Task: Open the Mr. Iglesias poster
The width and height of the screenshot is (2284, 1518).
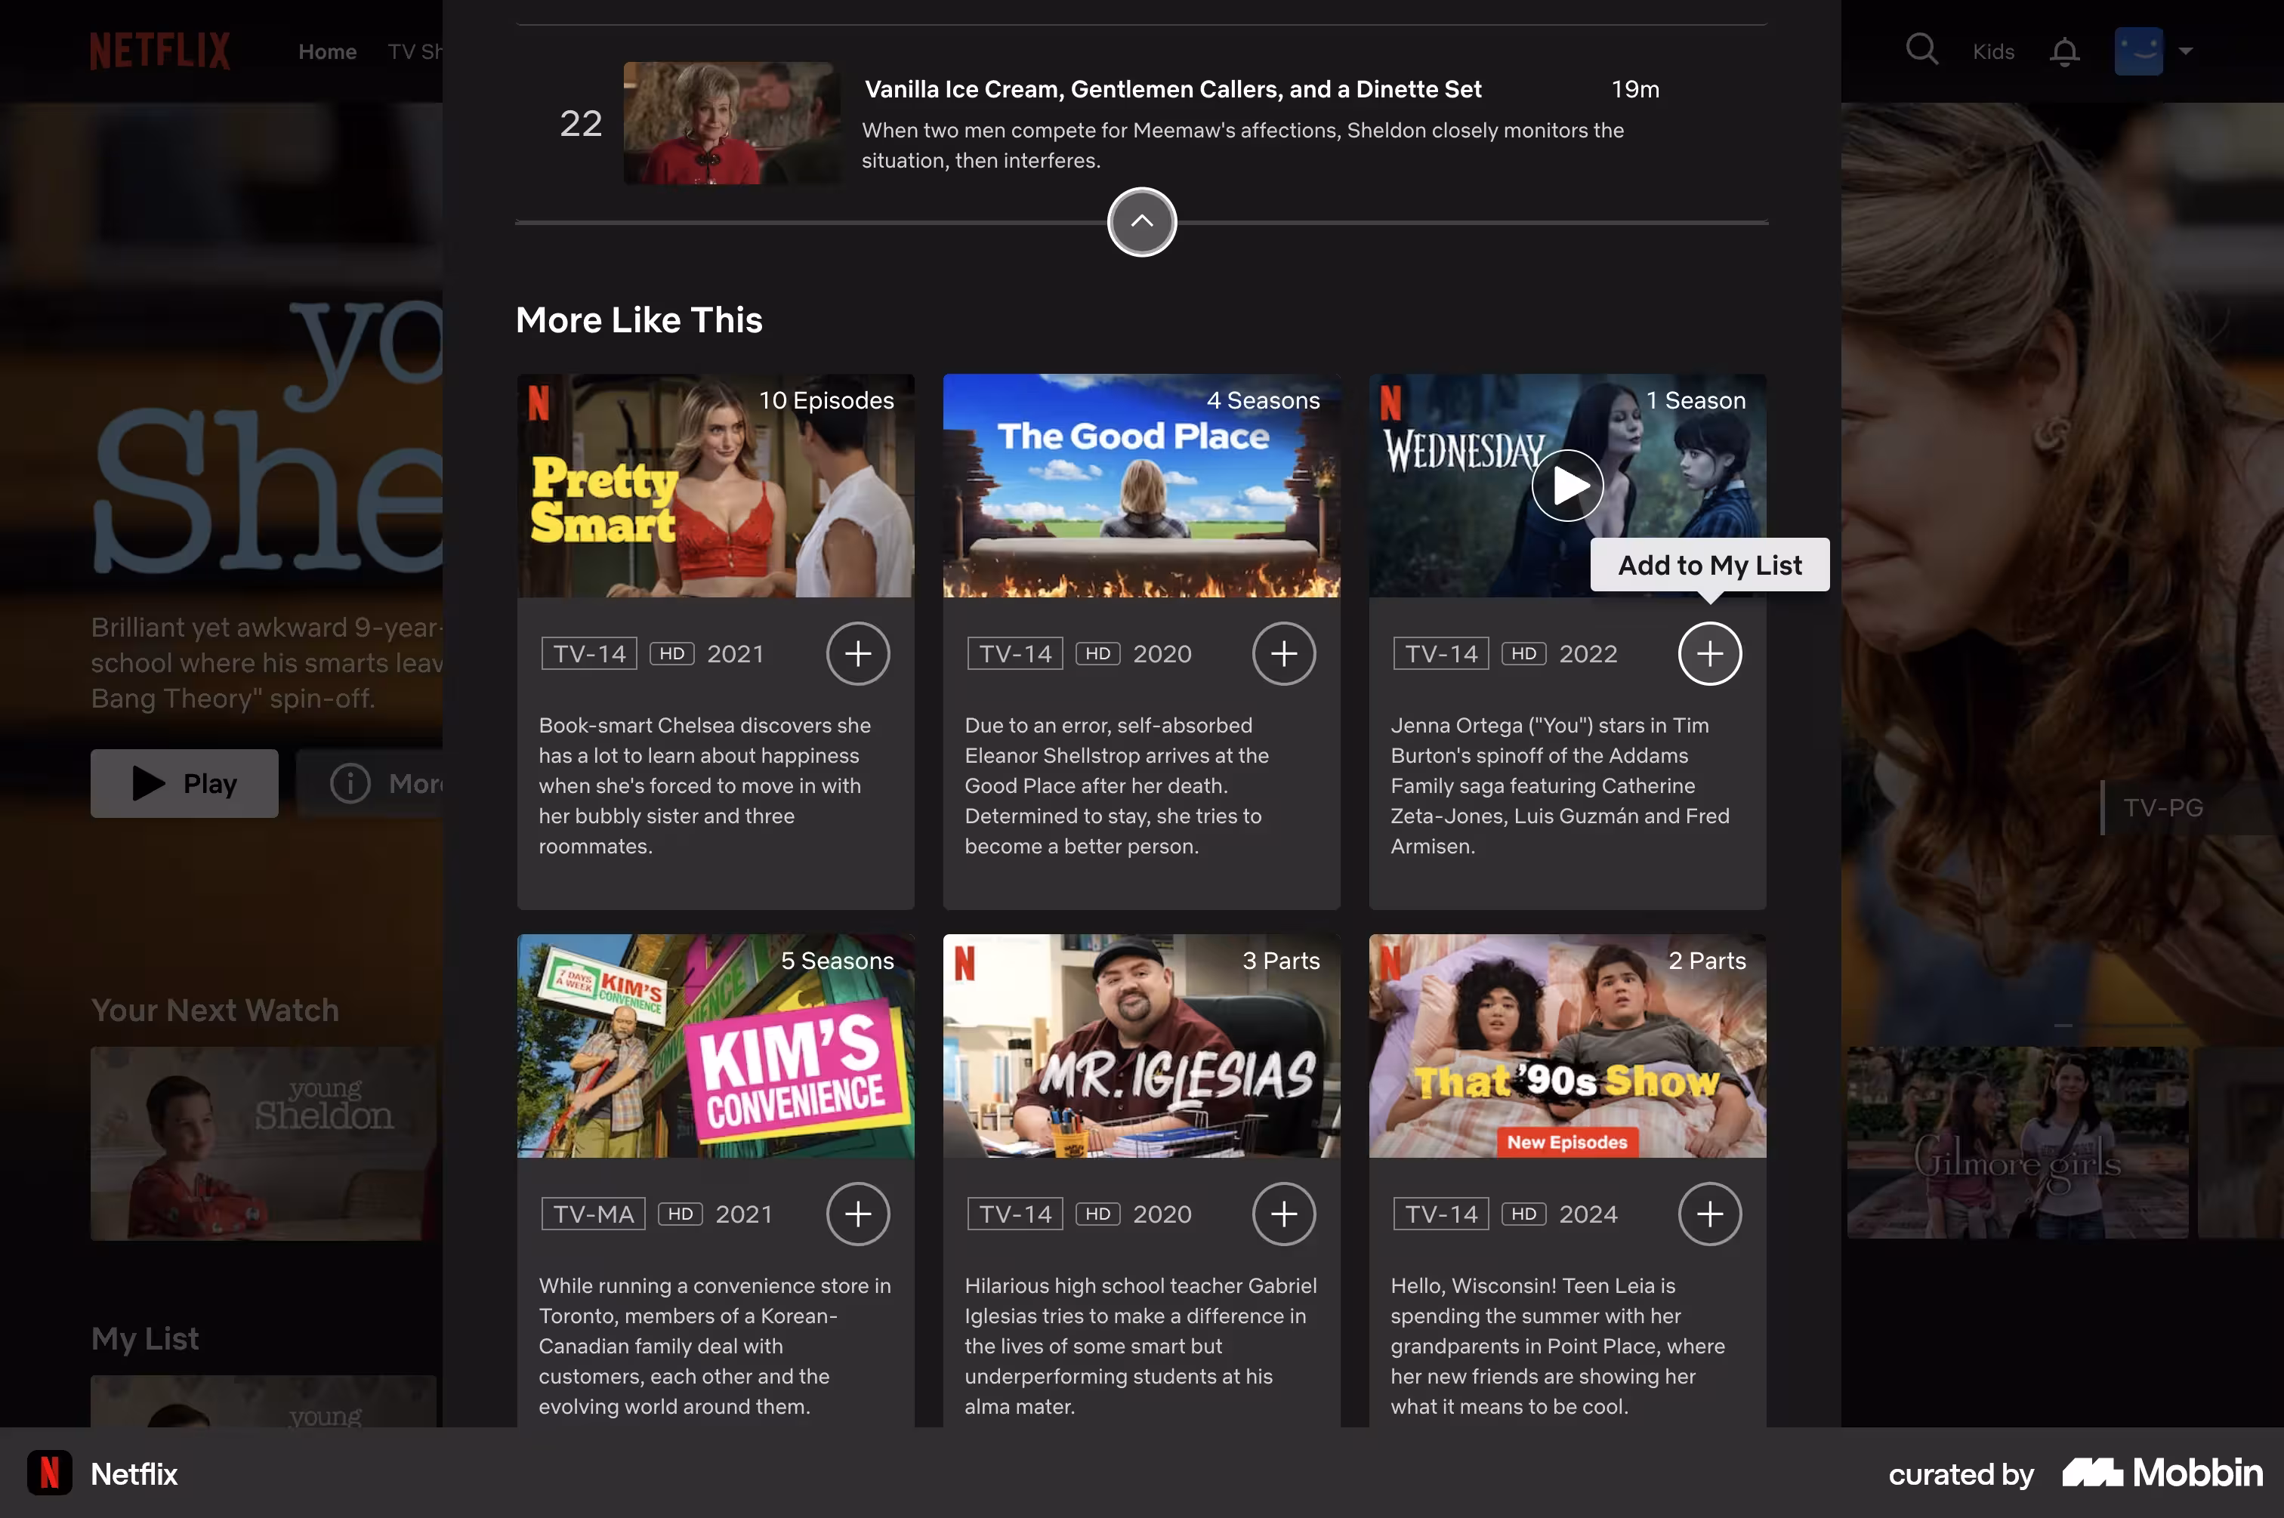Action: [1141, 1045]
